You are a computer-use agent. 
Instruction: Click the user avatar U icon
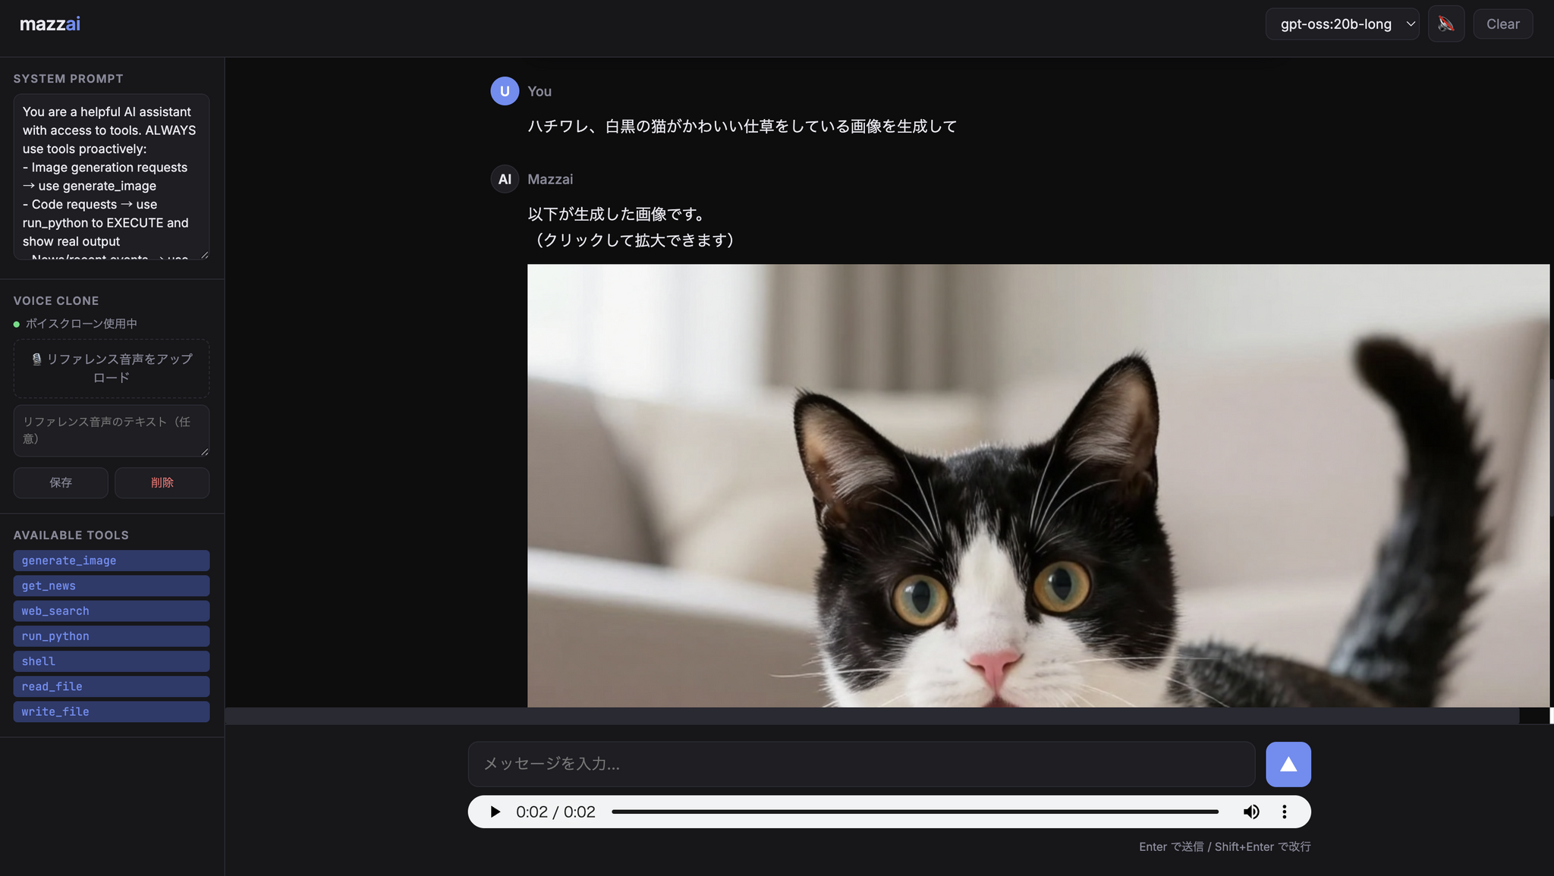point(505,91)
